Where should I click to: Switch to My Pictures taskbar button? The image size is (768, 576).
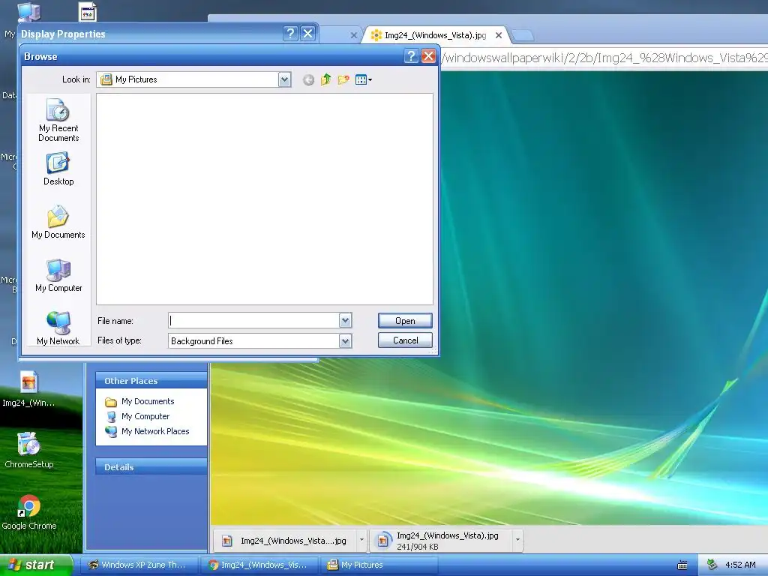pyautogui.click(x=379, y=565)
